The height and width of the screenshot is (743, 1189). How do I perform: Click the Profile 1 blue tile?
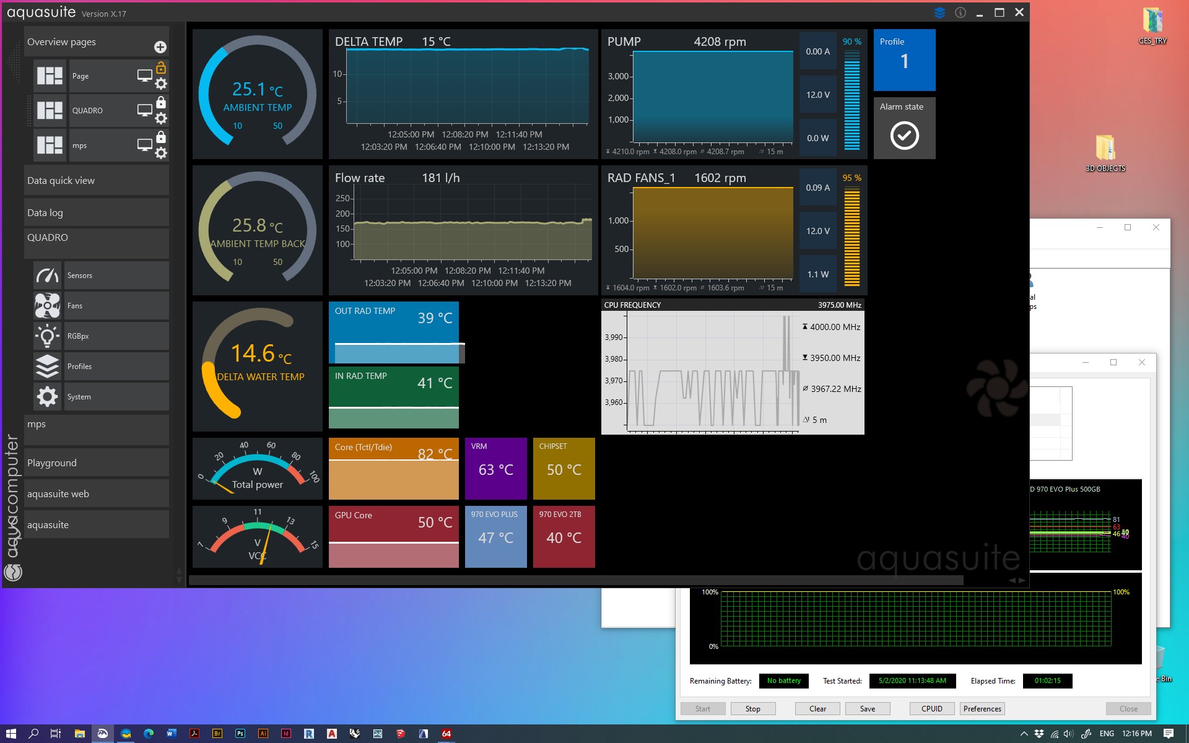pyautogui.click(x=904, y=60)
